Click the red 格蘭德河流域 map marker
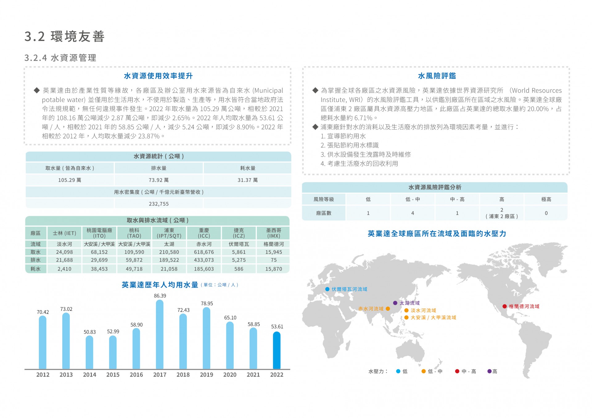The height and width of the screenshot is (418, 592). [x=505, y=306]
